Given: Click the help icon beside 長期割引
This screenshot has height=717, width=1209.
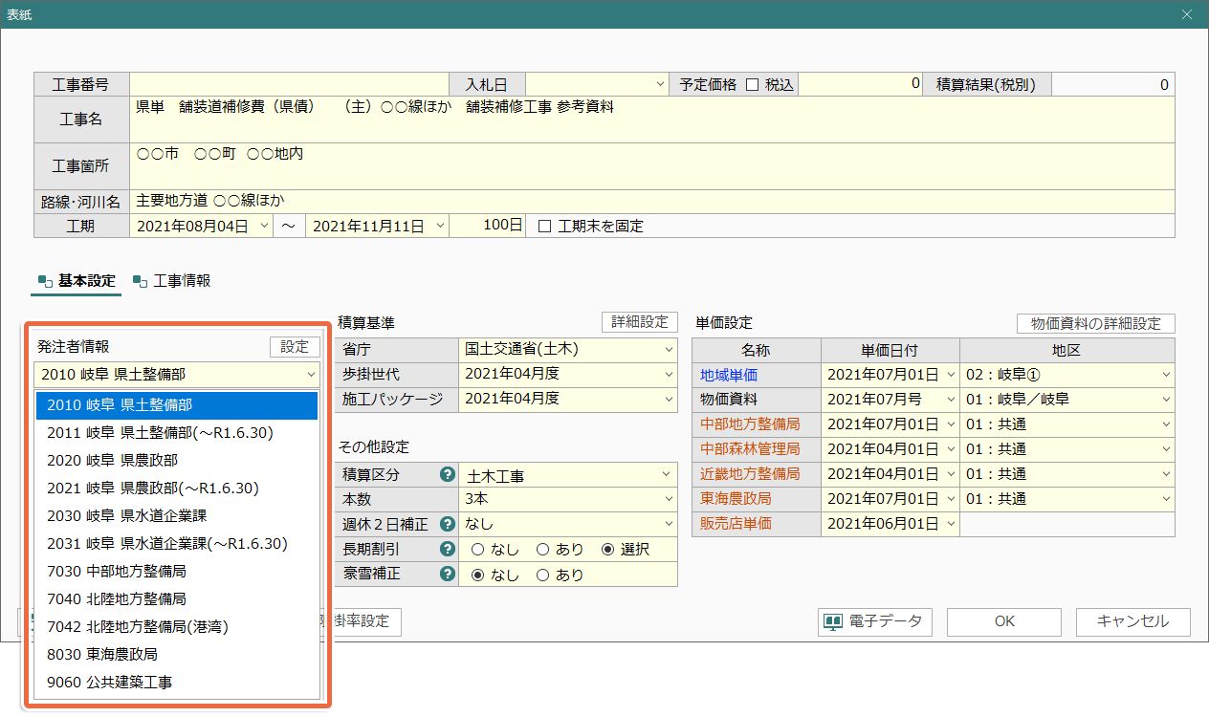Looking at the screenshot, I should 446,549.
